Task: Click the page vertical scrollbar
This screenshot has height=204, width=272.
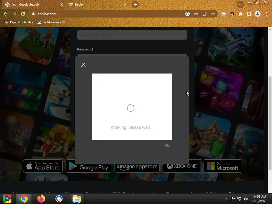Action: point(270,123)
